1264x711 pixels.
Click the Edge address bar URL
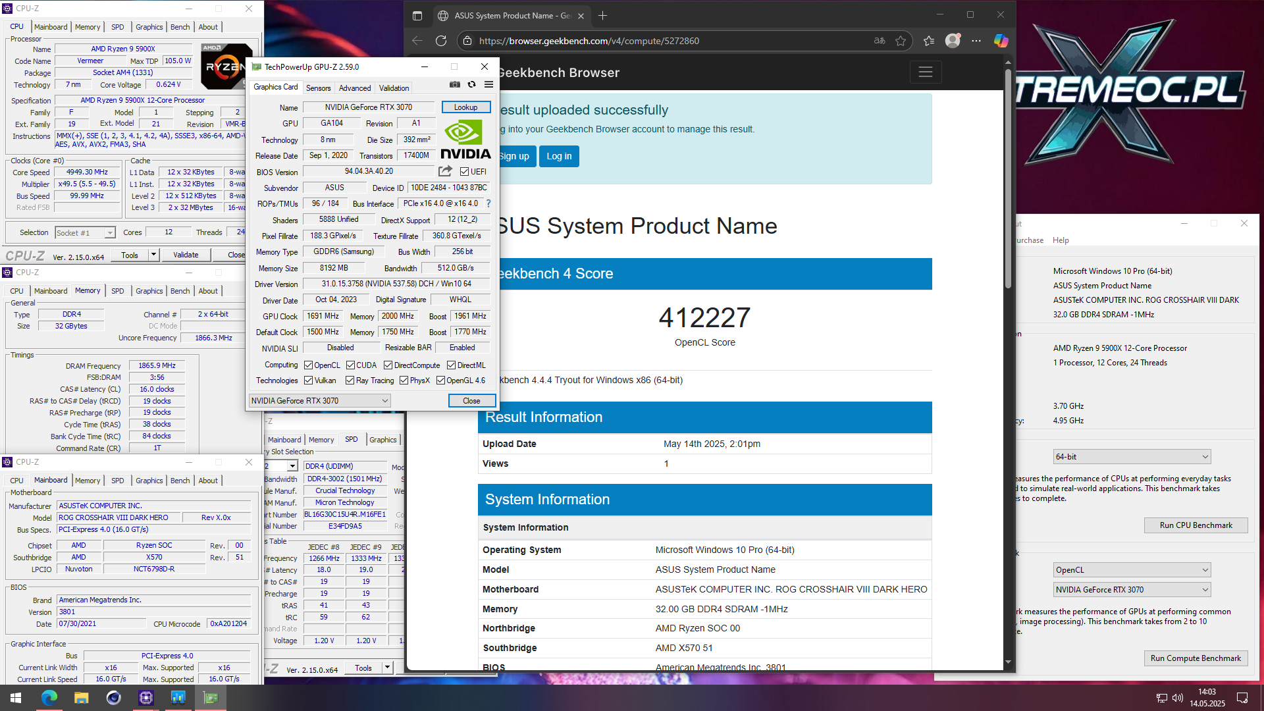coord(589,41)
